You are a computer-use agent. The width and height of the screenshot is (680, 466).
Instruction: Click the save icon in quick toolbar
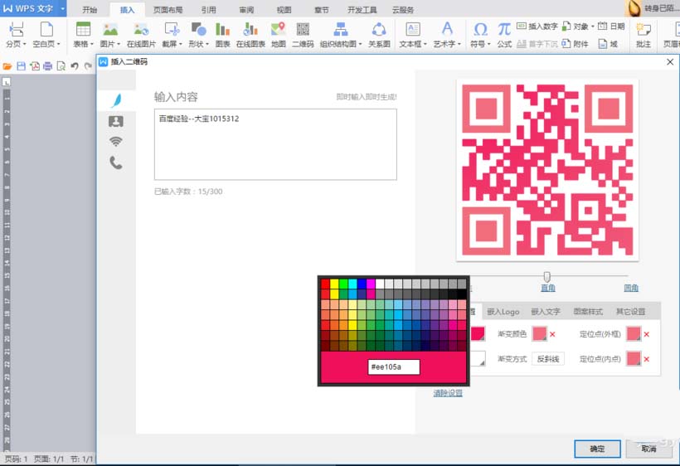point(21,66)
